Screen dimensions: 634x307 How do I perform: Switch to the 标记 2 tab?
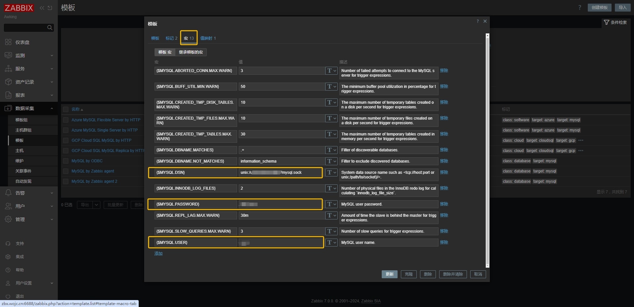tap(171, 38)
